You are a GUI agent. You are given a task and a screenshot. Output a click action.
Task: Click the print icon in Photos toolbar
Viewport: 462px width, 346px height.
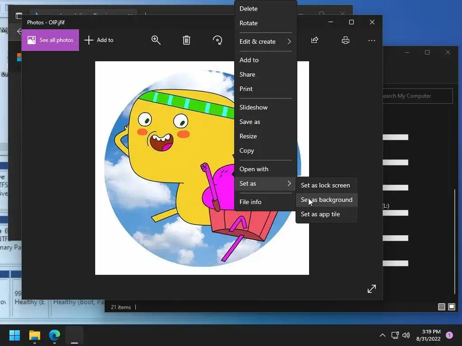click(345, 40)
